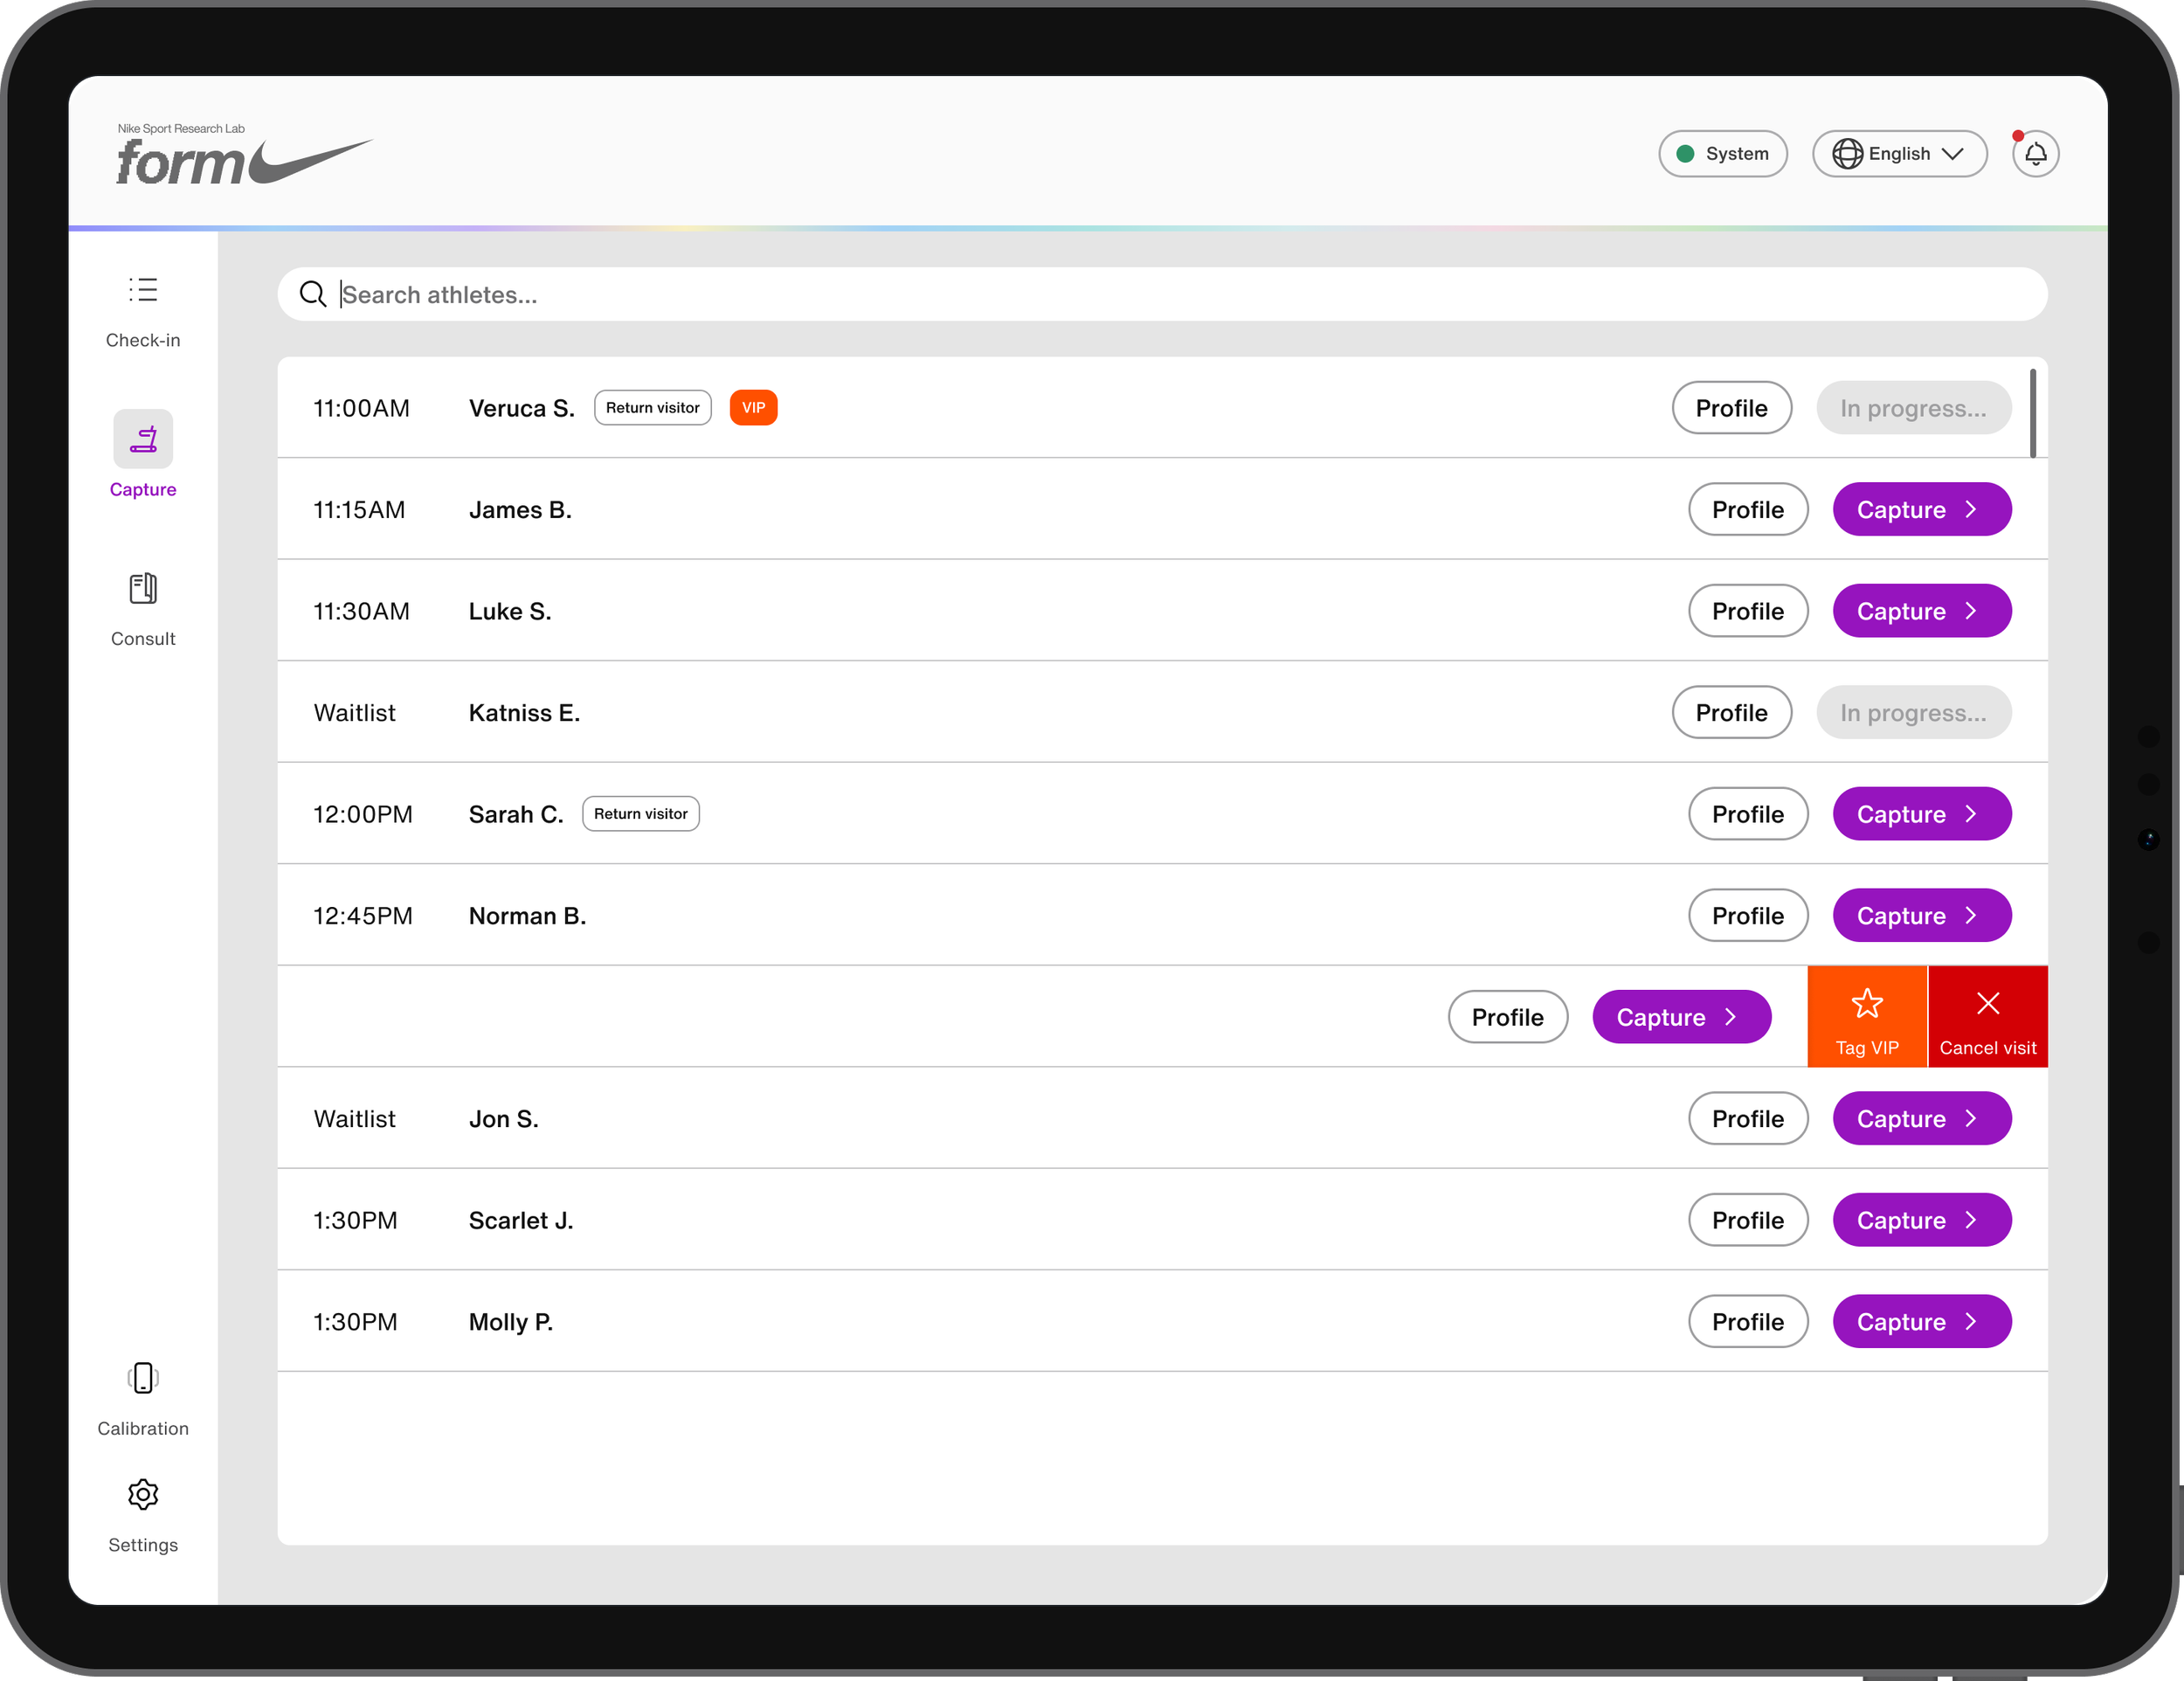Image resolution: width=2184 pixels, height=1681 pixels.
Task: Open Veruca S. profile
Action: pyautogui.click(x=1731, y=408)
